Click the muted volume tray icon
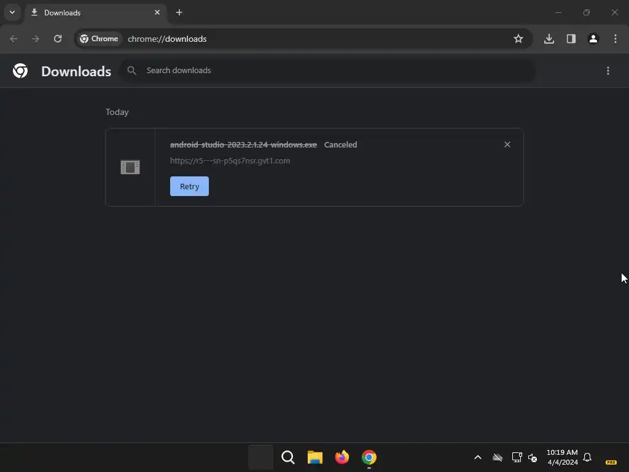The height and width of the screenshot is (472, 629). pyautogui.click(x=533, y=457)
